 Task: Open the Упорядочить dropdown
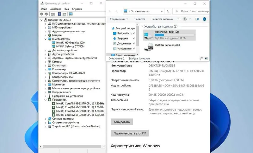click(119, 19)
